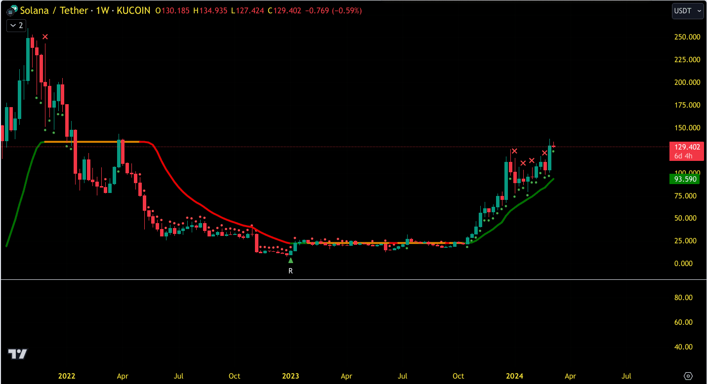The image size is (707, 384).
Task: Click the 50.000 price axis label
Action: coord(685,218)
